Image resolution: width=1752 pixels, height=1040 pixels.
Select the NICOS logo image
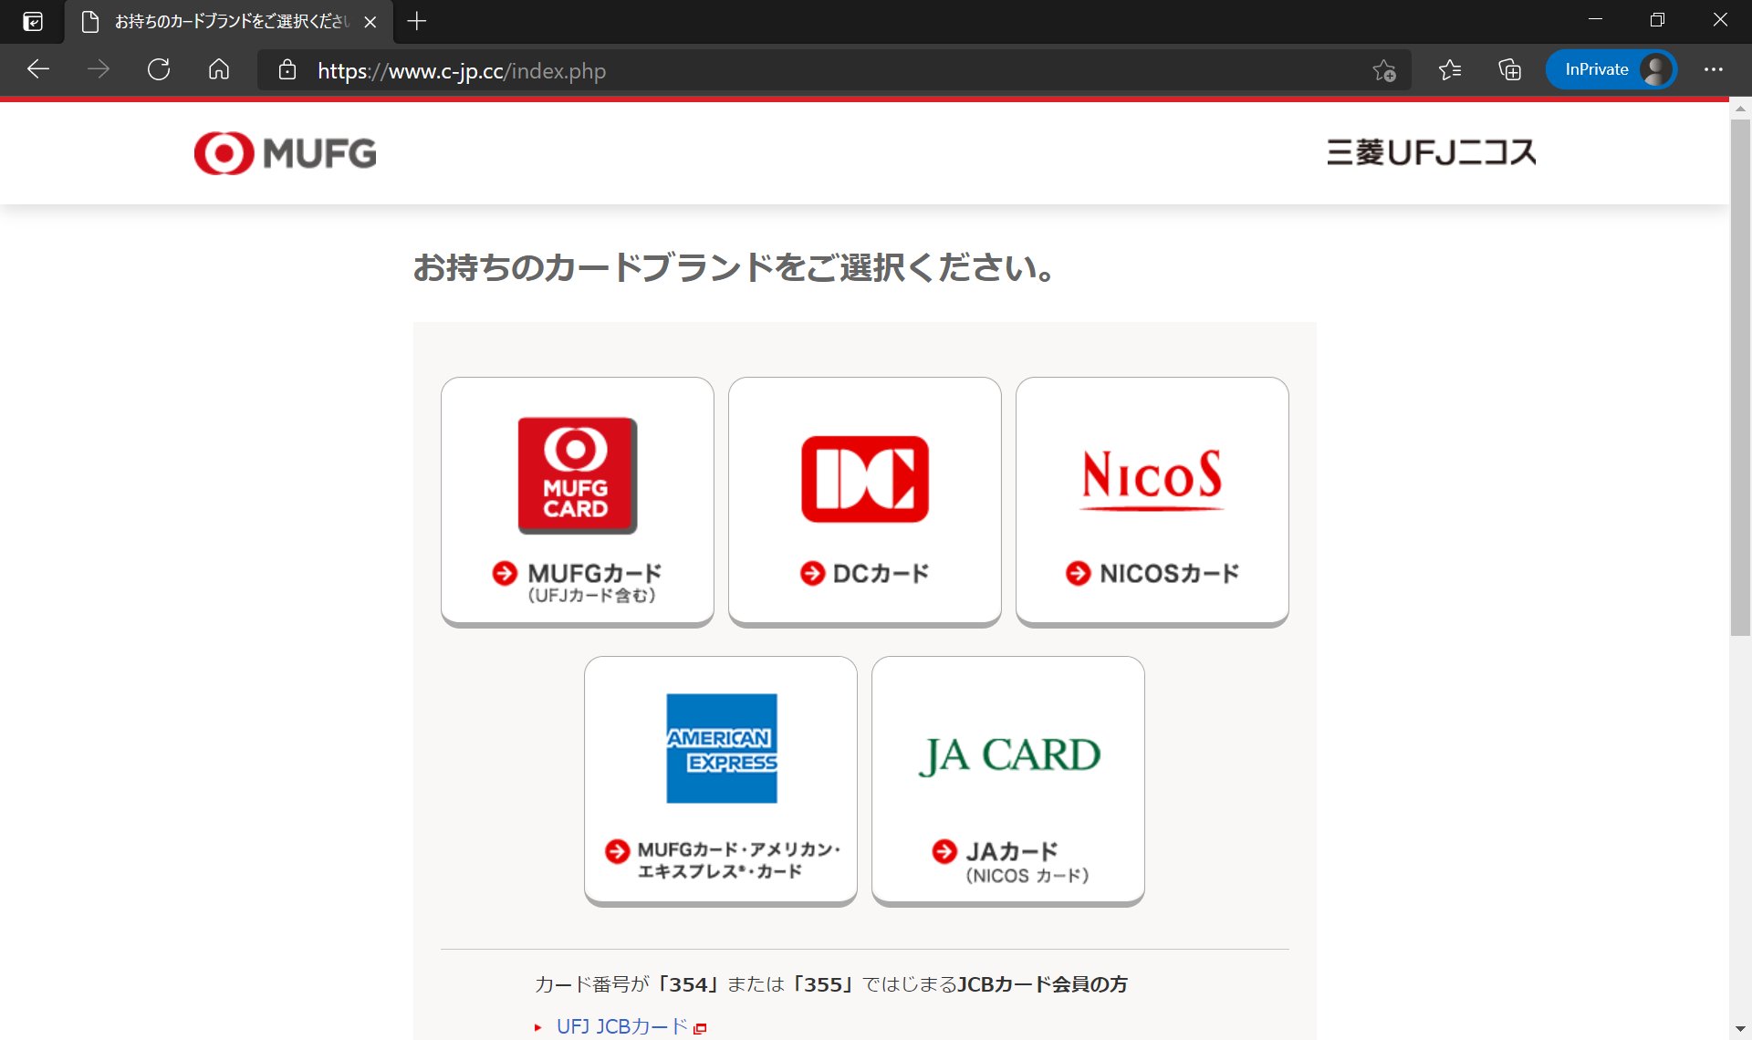coord(1152,478)
